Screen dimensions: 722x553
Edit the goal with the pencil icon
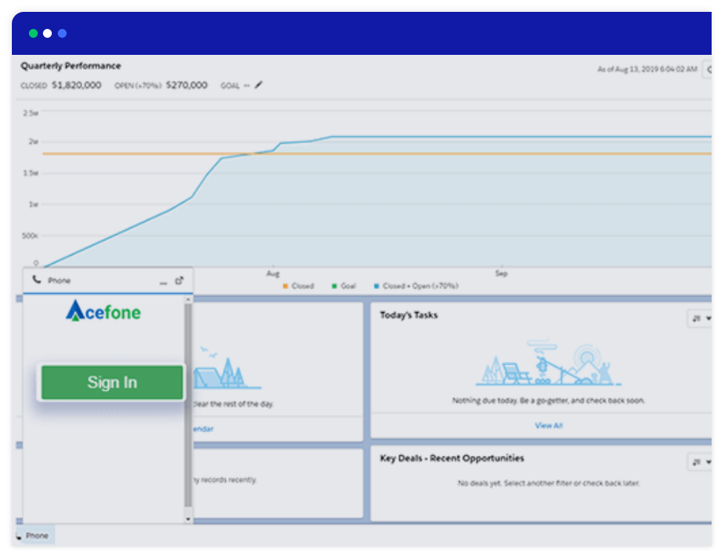[258, 85]
